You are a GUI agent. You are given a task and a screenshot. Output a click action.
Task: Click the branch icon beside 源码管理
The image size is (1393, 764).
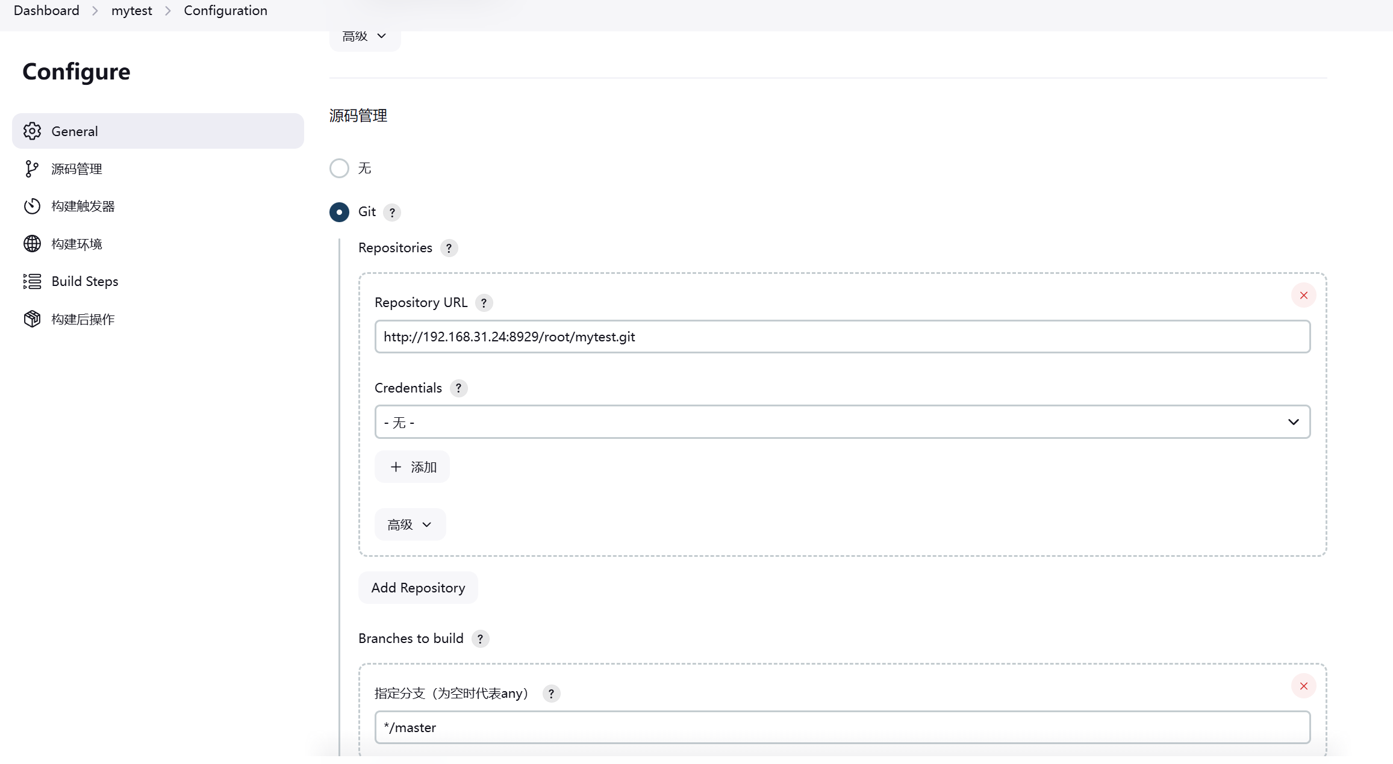(x=32, y=169)
